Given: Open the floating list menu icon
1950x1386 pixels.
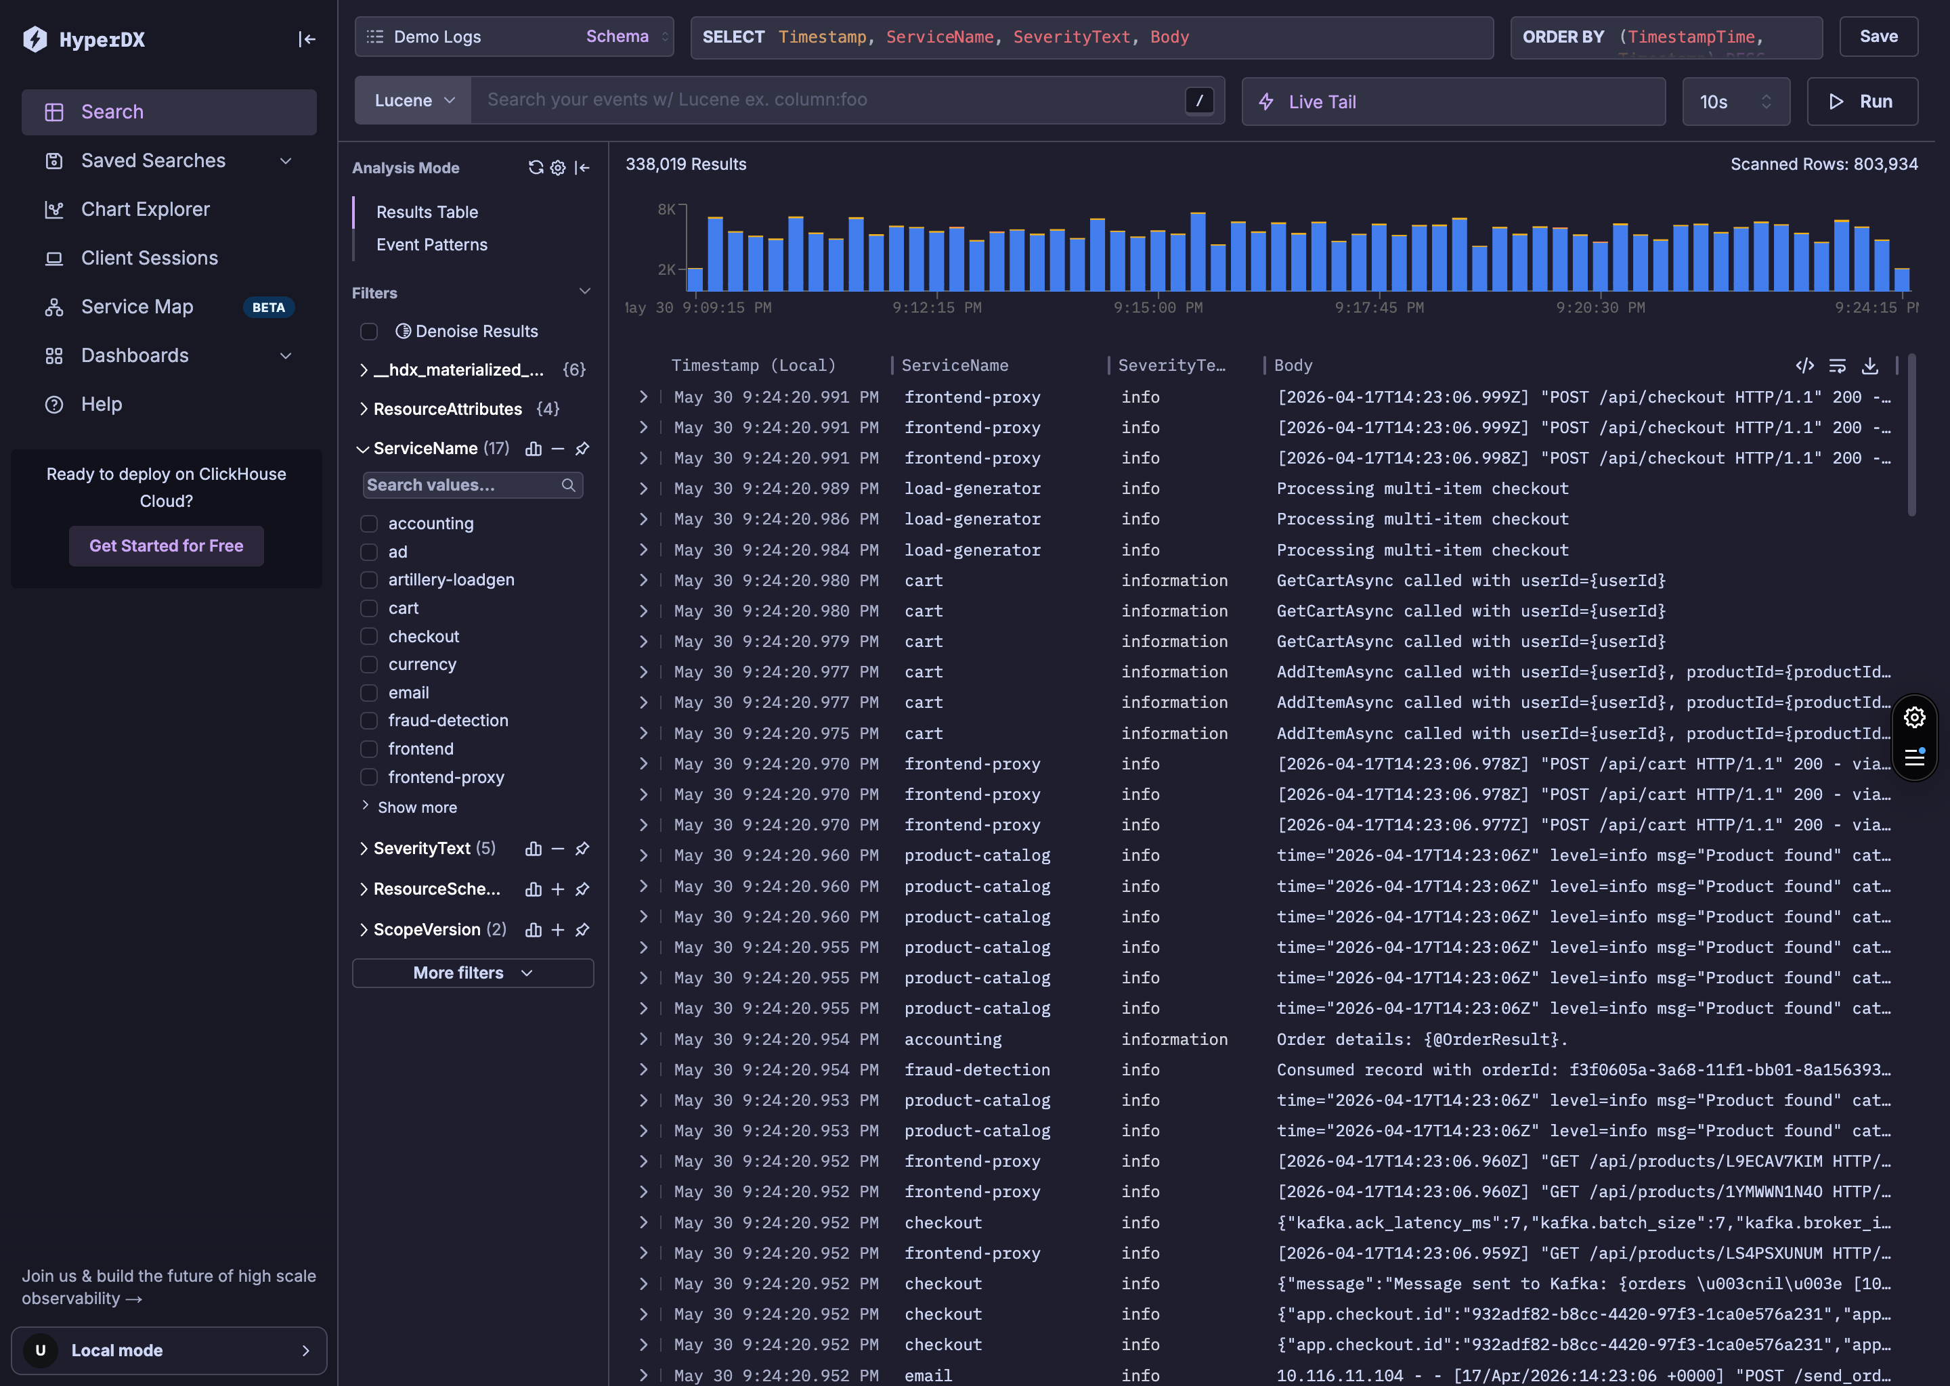Looking at the screenshot, I should coord(1914,757).
